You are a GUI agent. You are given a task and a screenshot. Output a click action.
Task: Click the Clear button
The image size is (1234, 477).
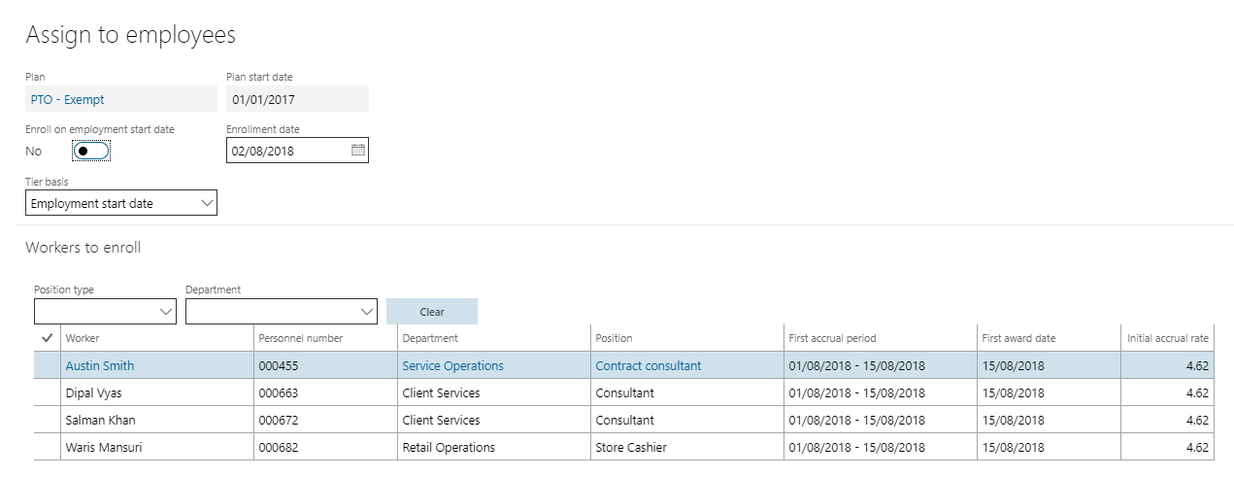coord(432,312)
